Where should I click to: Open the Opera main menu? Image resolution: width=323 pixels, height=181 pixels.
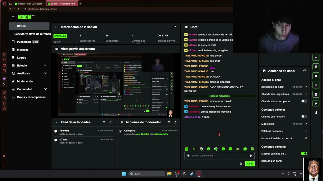click(4, 4)
